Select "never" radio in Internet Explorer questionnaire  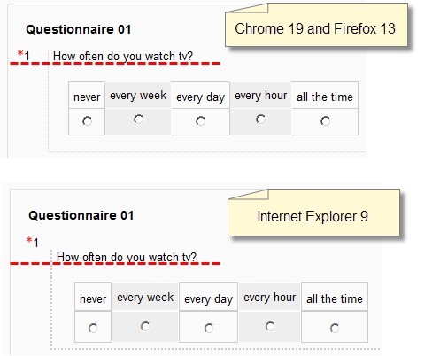93,328
